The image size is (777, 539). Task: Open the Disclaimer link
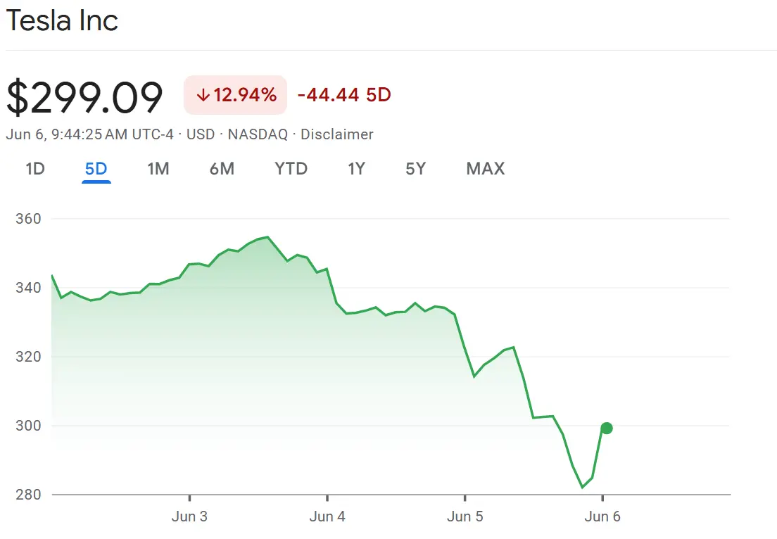[x=336, y=134]
